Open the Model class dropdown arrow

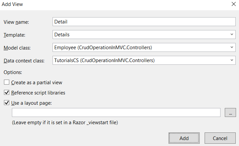pos(232,47)
